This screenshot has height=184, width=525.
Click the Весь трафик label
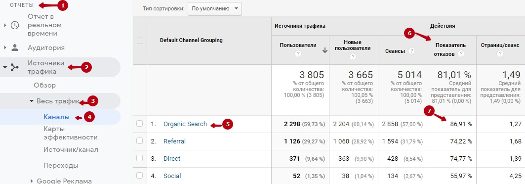pos(58,101)
